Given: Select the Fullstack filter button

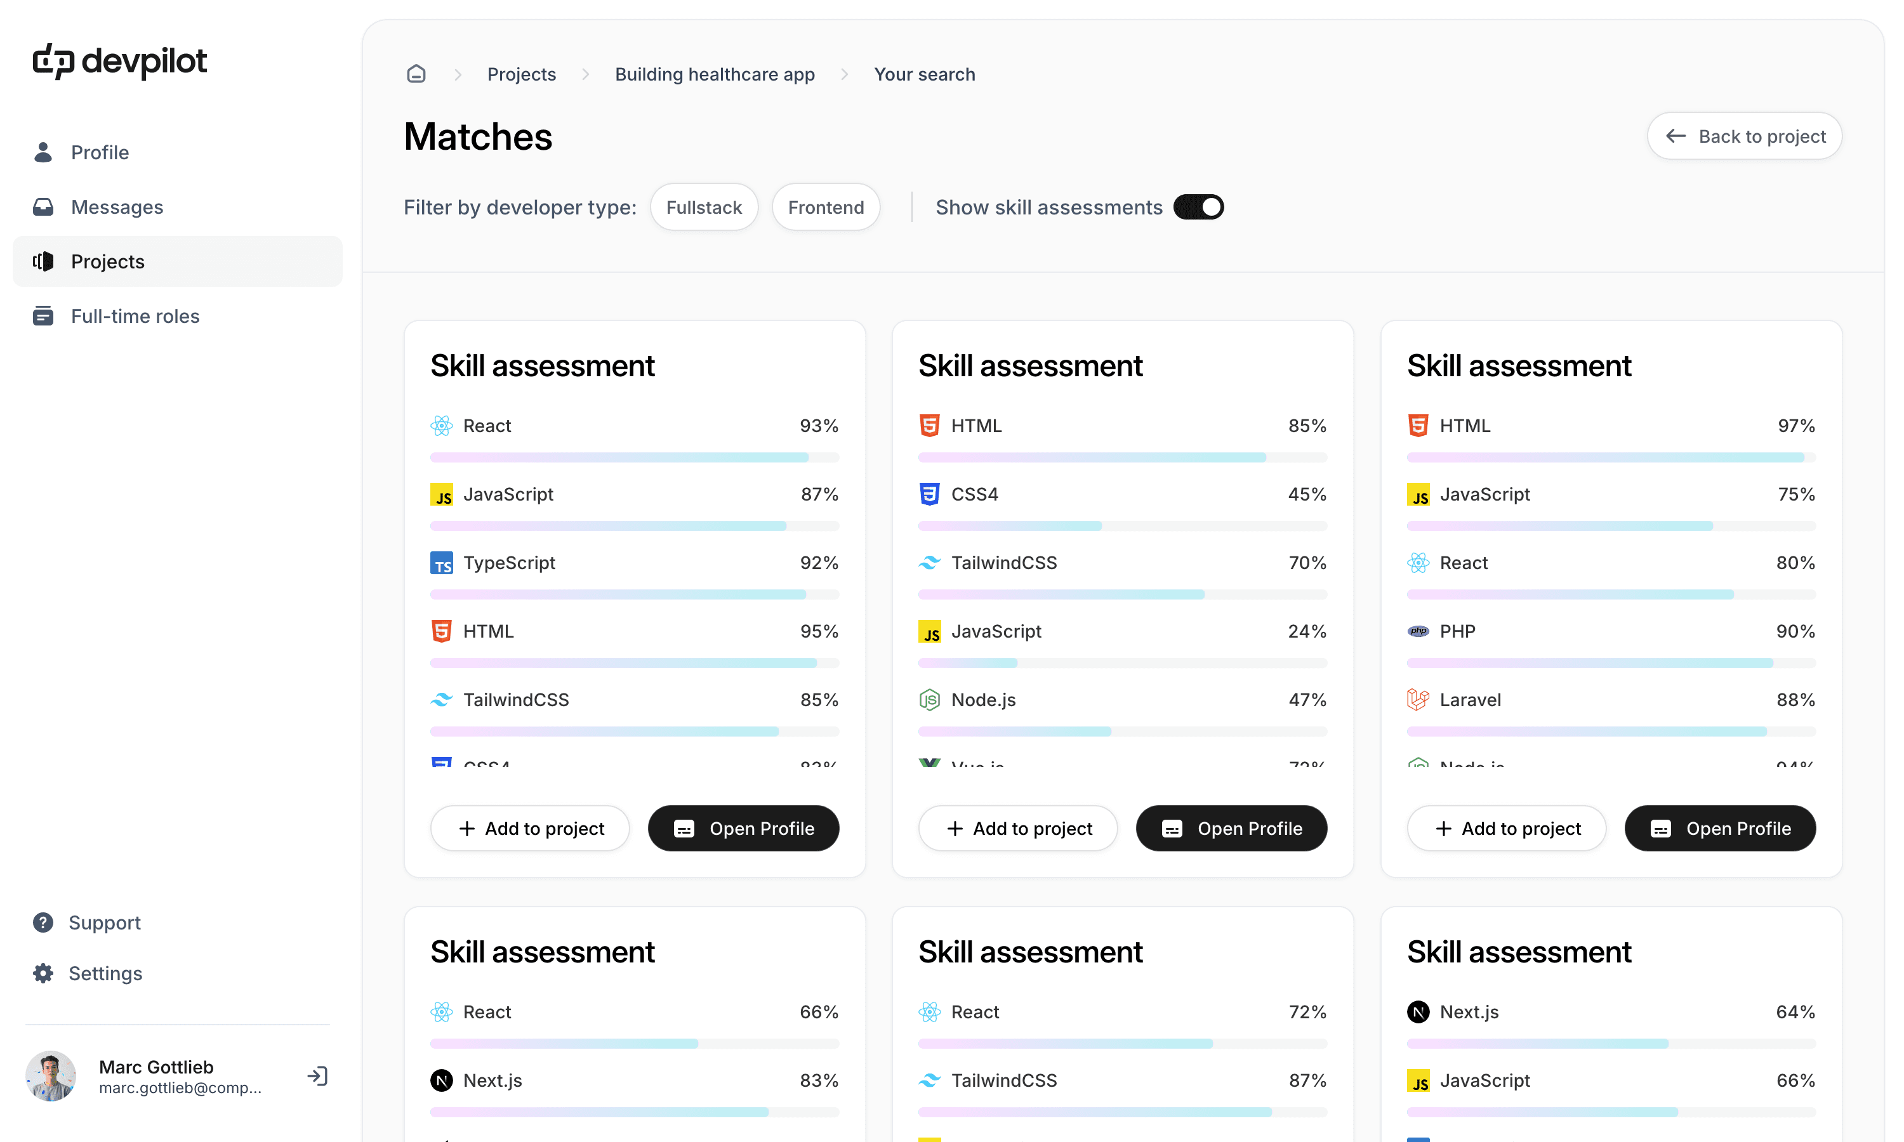Looking at the screenshot, I should 703,207.
